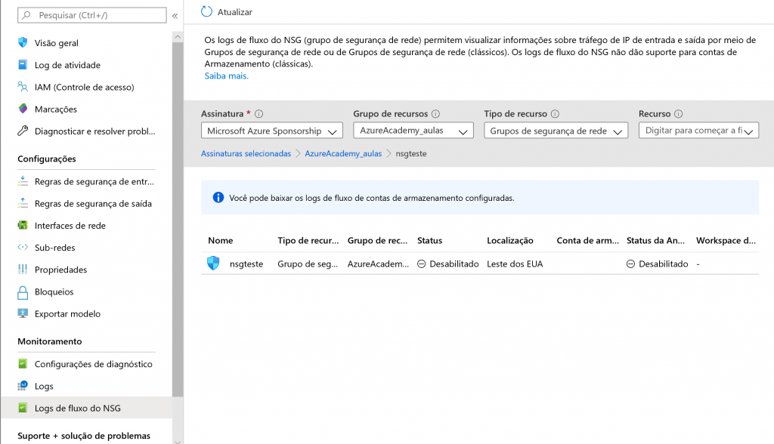774x444 pixels.
Task: Open the Tipo de recurso dropdown
Action: tap(556, 131)
